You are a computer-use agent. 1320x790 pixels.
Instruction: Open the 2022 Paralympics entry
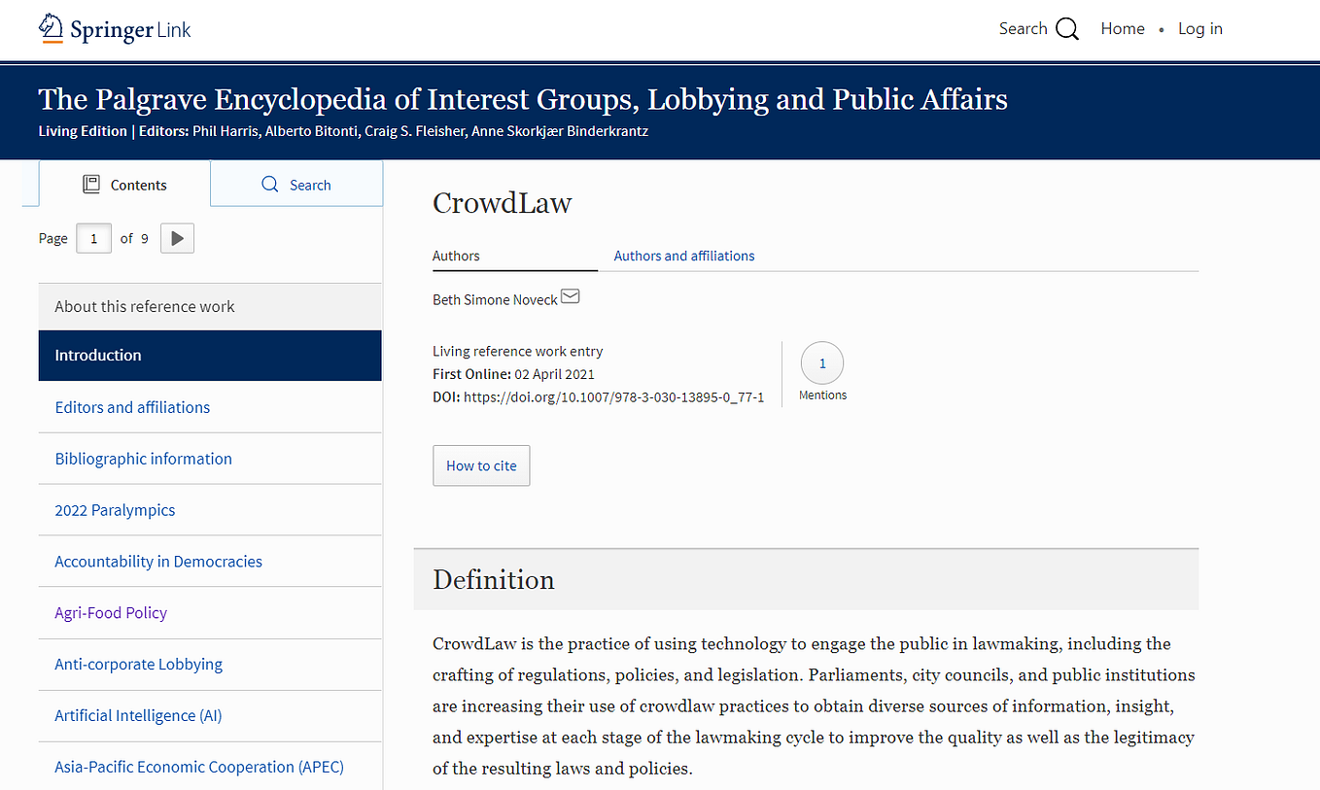coord(210,510)
